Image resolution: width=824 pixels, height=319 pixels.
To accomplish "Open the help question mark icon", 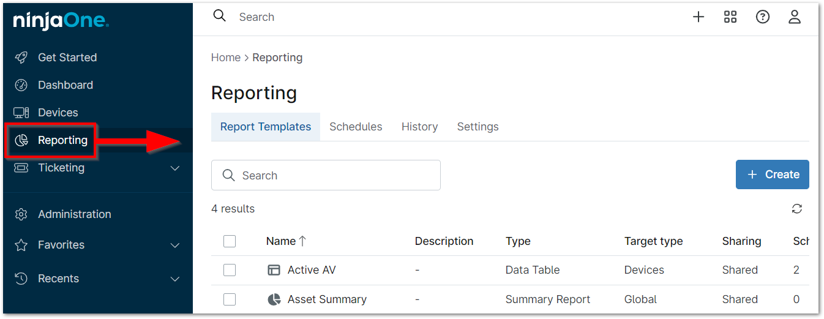I will (x=762, y=17).
